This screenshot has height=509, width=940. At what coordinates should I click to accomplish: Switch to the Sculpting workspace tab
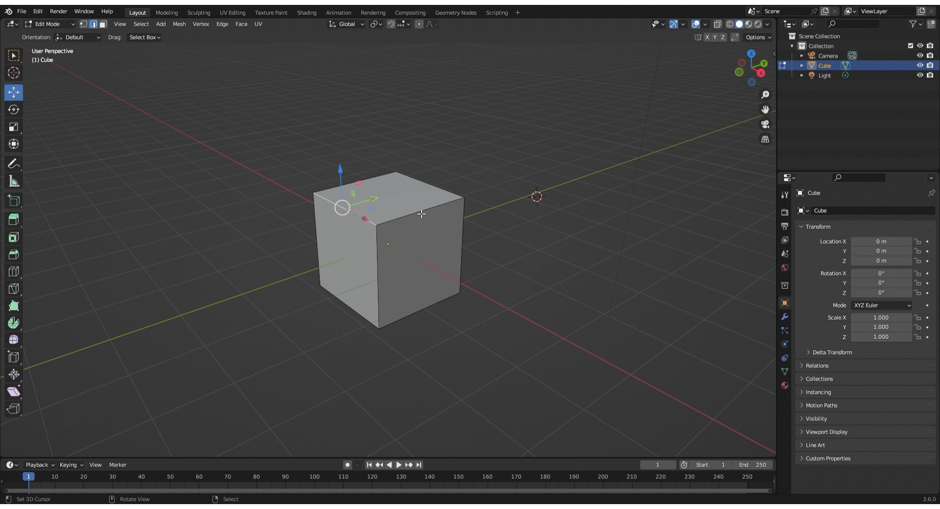[x=198, y=13]
